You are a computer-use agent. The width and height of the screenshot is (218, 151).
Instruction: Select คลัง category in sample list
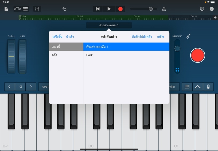(x=66, y=55)
